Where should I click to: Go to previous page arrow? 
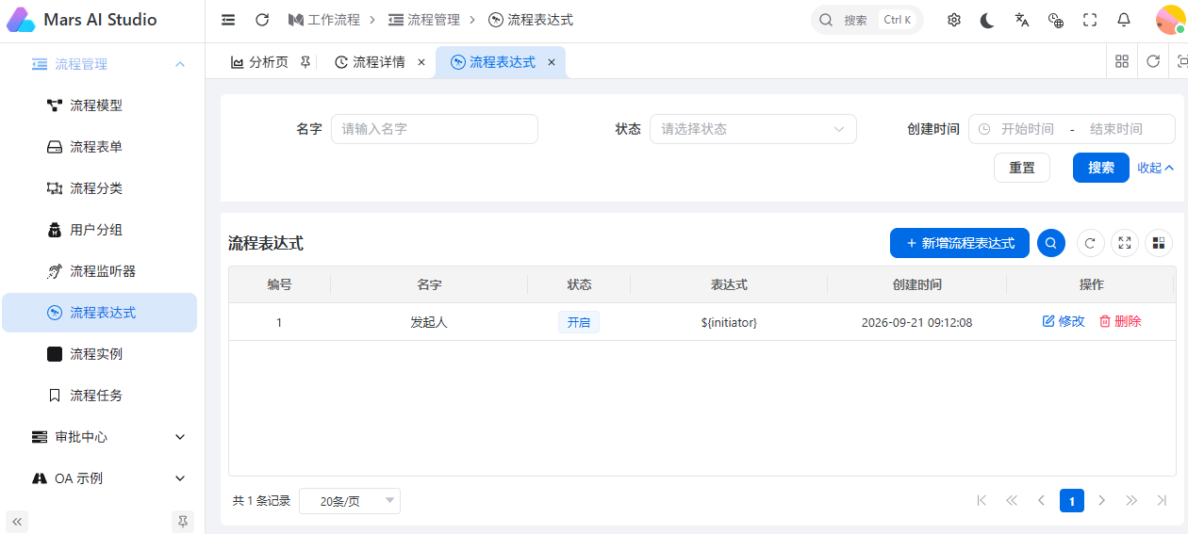coord(1042,500)
